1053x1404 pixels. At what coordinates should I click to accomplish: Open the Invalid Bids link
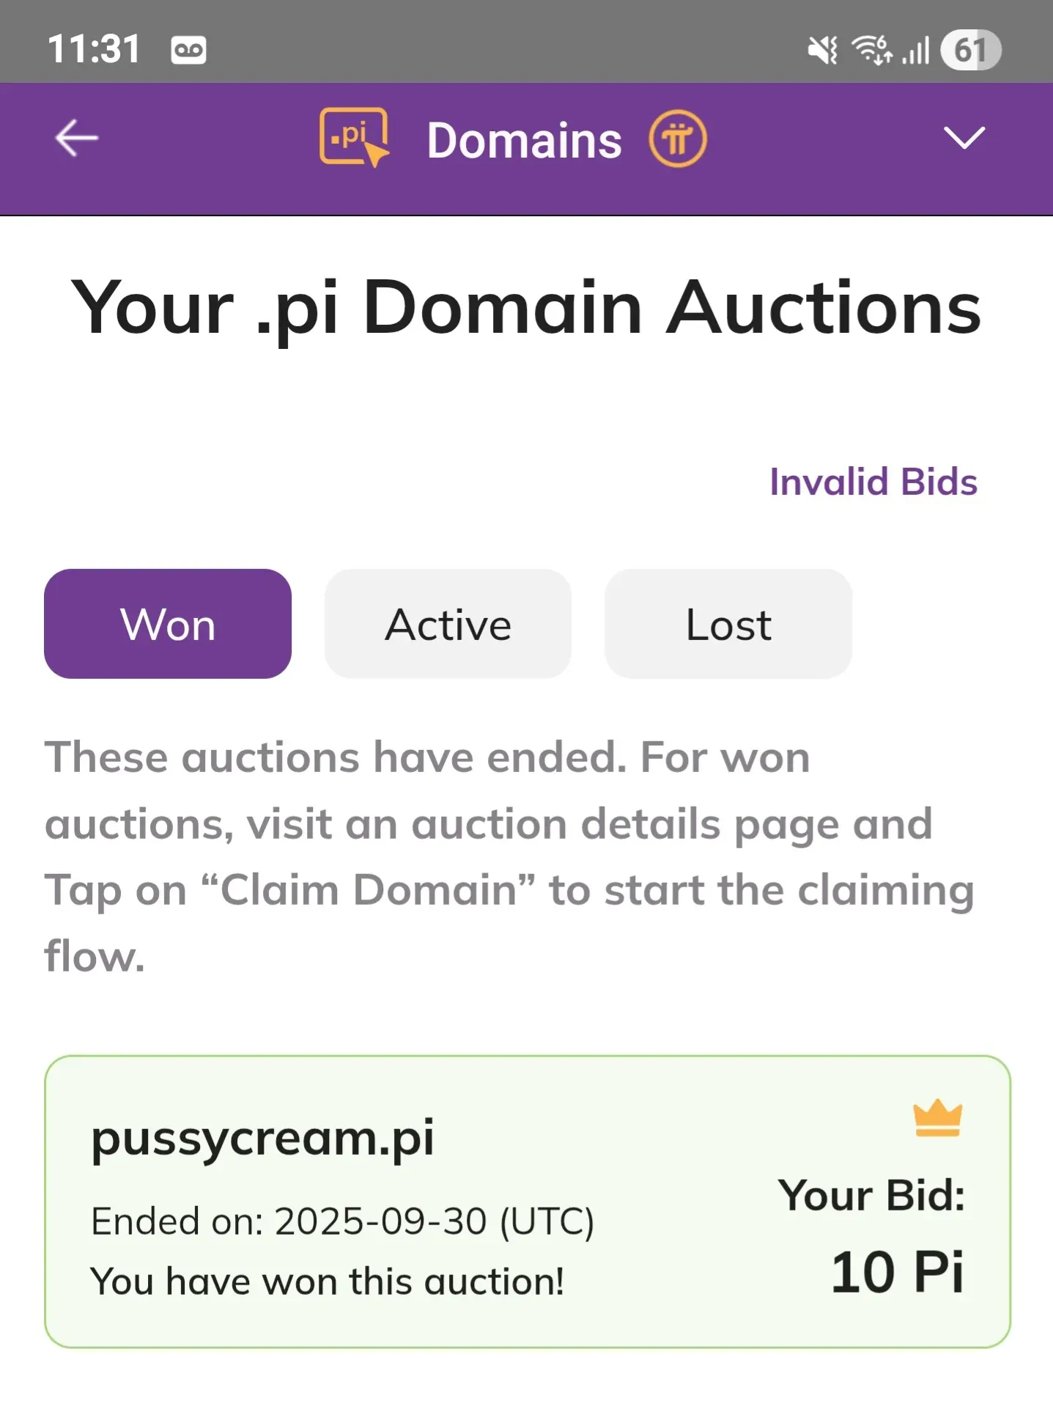(873, 482)
